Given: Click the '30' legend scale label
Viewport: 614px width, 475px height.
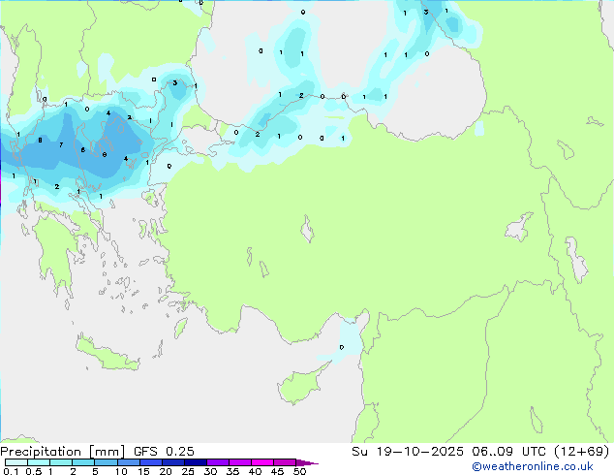Looking at the screenshot, I should click(211, 471).
